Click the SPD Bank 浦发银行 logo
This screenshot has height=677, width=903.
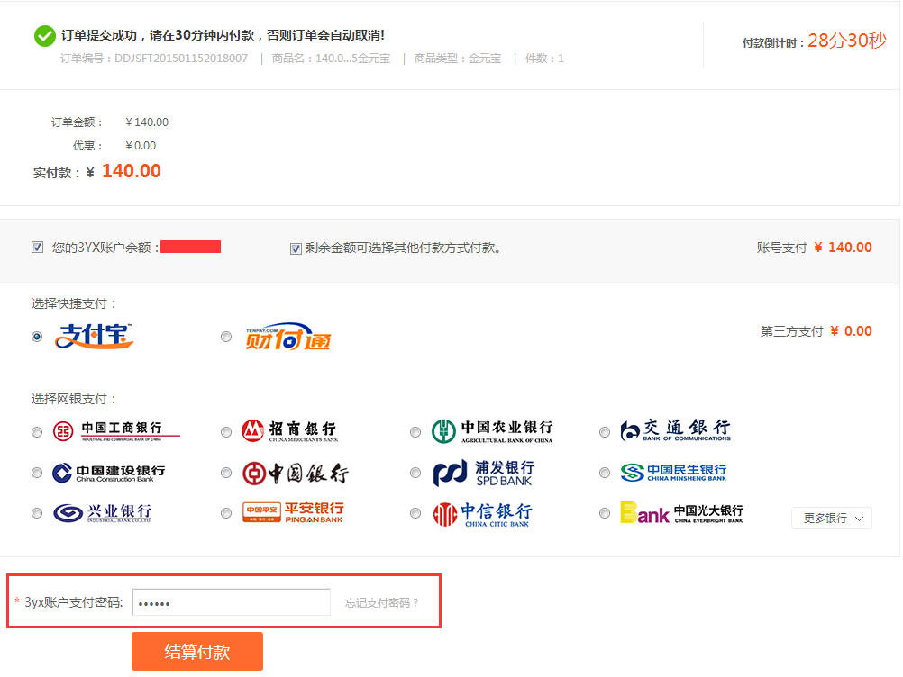pos(484,473)
